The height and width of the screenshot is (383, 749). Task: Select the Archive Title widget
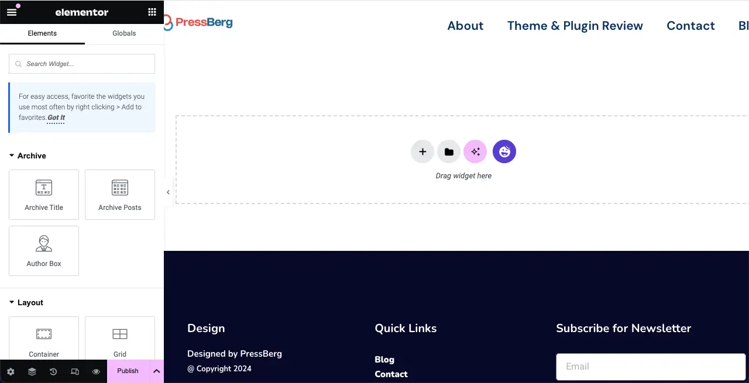coord(44,195)
